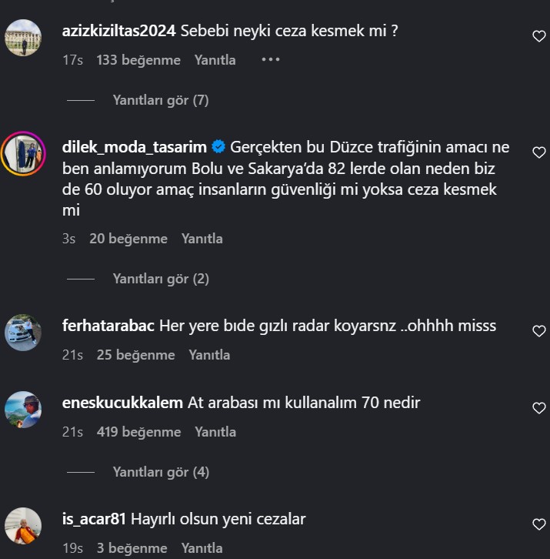Click eneskucukkalem's profile avatar
This screenshot has height=559, width=550.
tap(23, 409)
